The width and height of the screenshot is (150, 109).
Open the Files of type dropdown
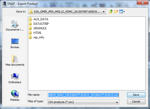tap(83, 102)
